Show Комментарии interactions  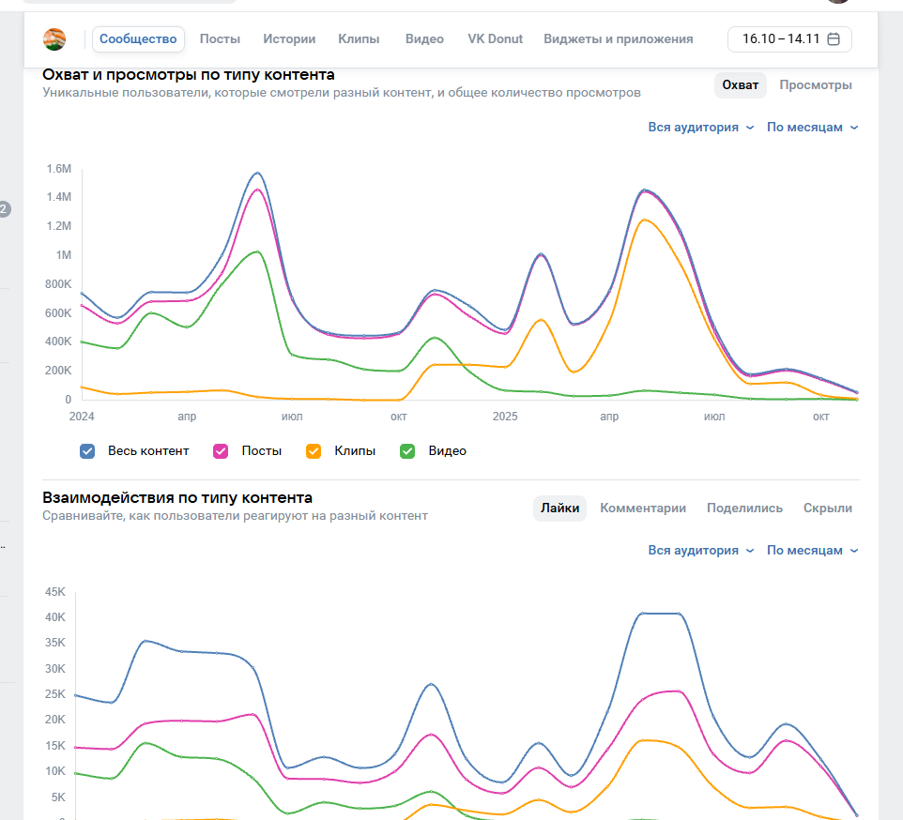(x=643, y=509)
